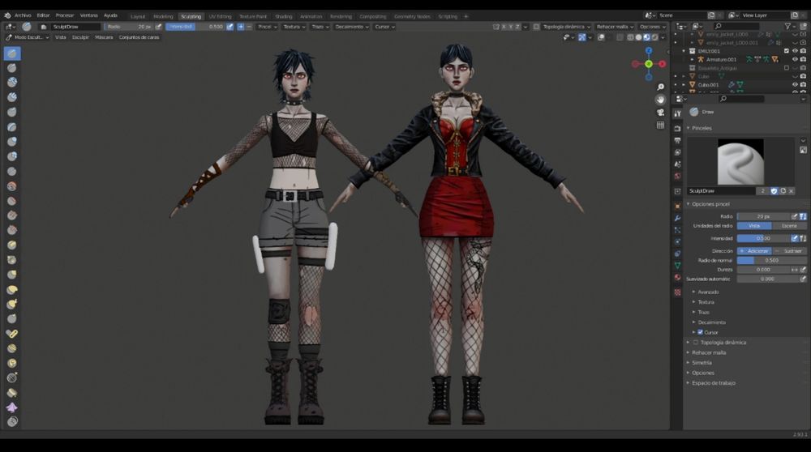Set radius units to Escena
This screenshot has height=452, width=811.
[x=789, y=226]
